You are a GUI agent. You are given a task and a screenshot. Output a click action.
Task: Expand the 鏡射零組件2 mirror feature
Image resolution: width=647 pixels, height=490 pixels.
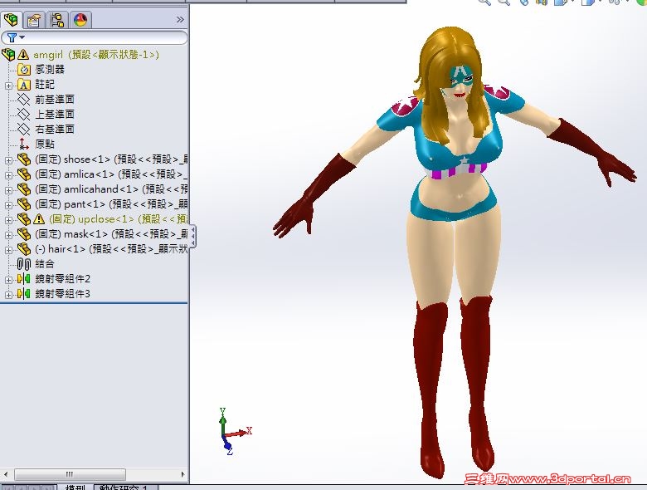8,280
